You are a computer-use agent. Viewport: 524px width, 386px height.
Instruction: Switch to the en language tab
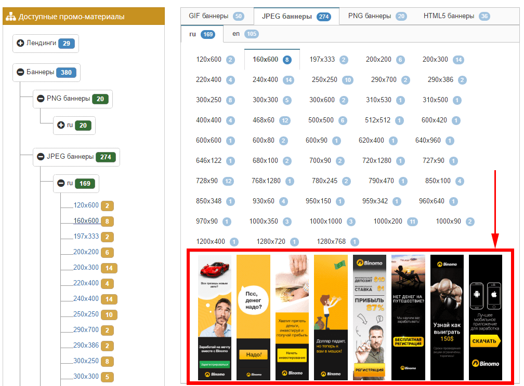tap(245, 34)
